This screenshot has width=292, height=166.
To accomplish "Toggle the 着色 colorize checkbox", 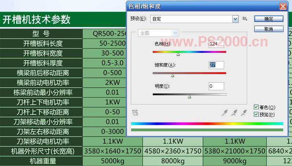I will (256, 107).
